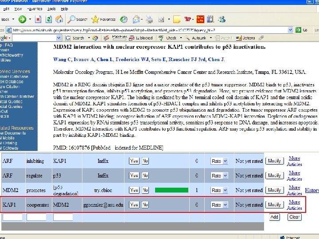
Task: Click author link Rauscher FJ 3rd
Action: point(187,60)
